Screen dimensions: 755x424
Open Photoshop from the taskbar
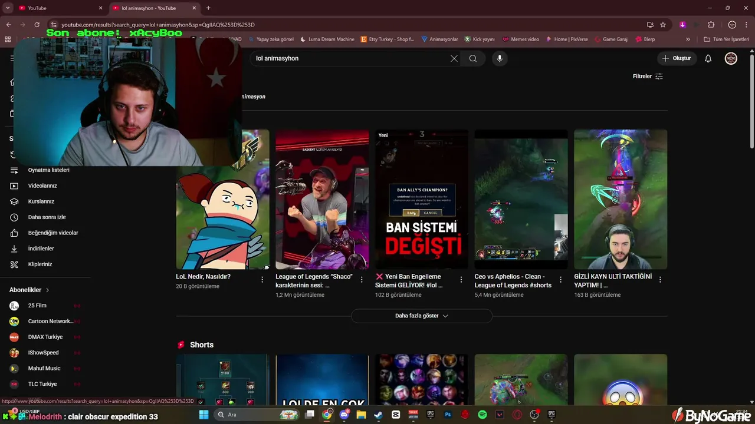point(448,415)
